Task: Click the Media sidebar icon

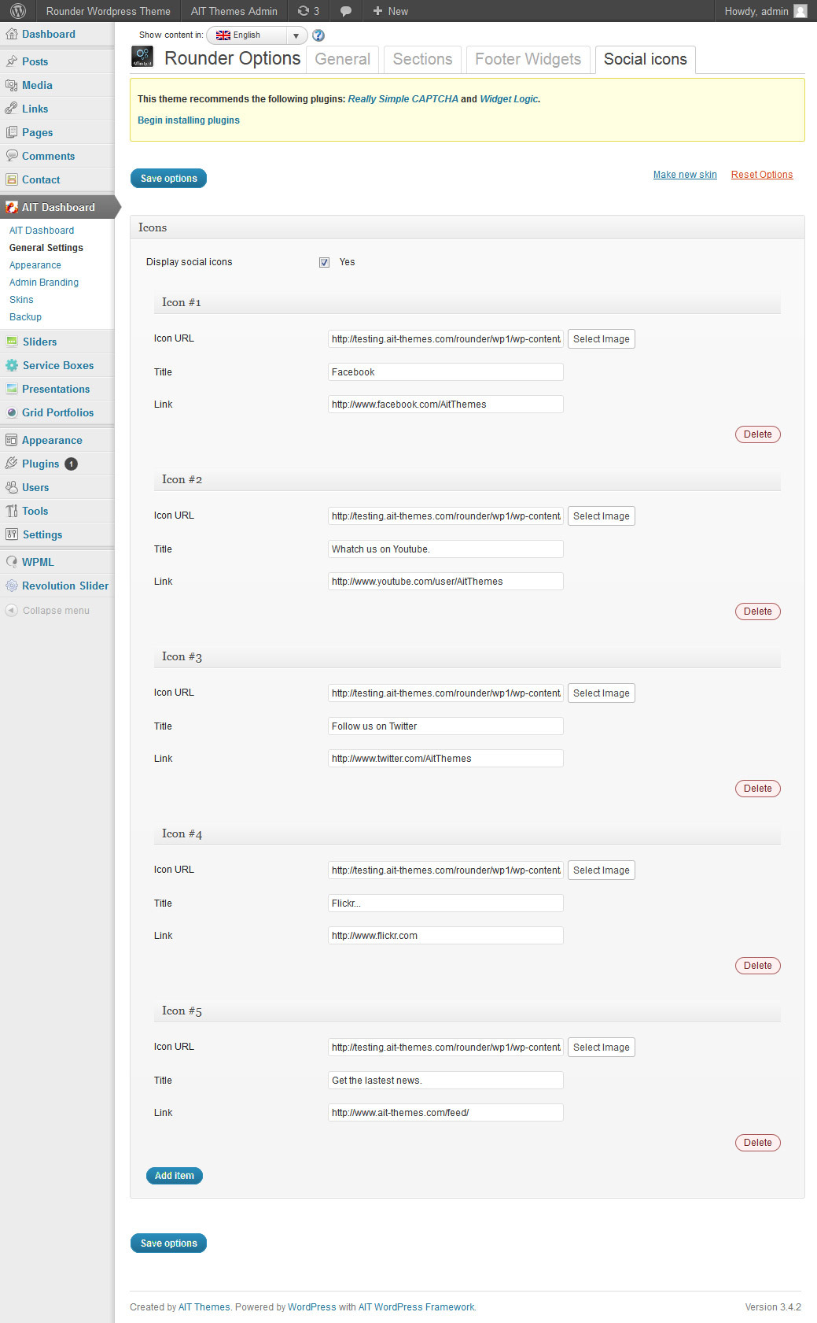Action: 12,85
